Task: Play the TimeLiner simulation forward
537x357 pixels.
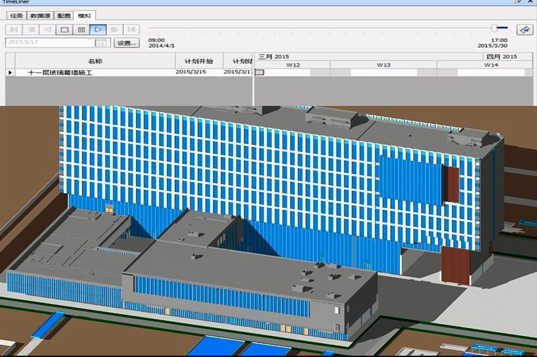Action: (98, 30)
